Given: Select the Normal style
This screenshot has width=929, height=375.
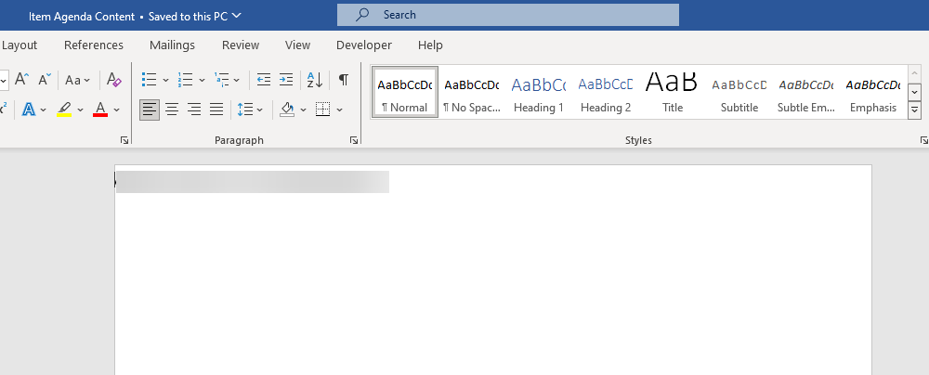Looking at the screenshot, I should point(405,92).
